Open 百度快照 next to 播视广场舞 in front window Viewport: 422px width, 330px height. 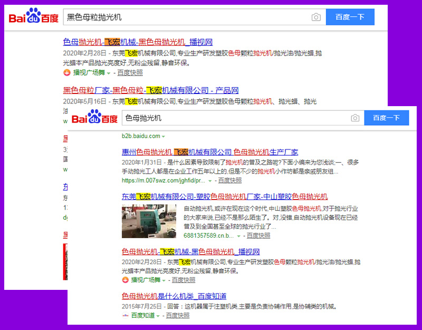184,280
